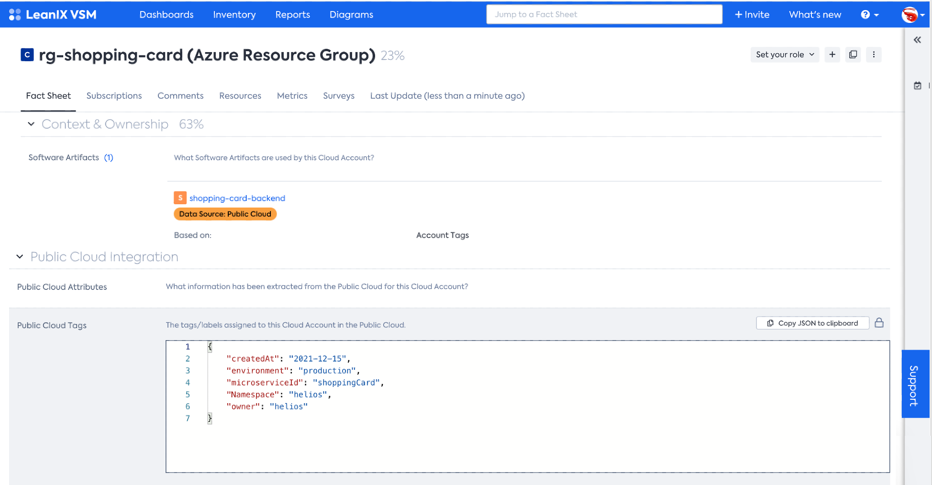The image size is (932, 485).
Task: Click the 23% completion value in title
Action: click(393, 56)
